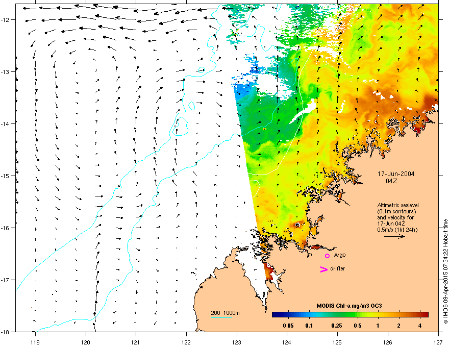Viewport: 449px width, 347px height.
Task: Click the longitude axis label "126"
Action: (x=388, y=342)
